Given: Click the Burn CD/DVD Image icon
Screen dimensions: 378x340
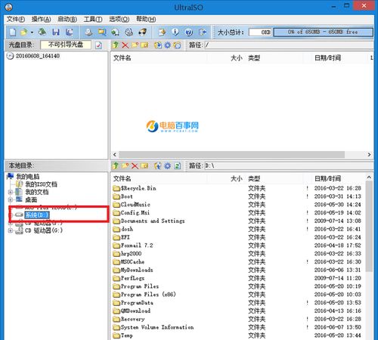Looking at the screenshot, I should coord(143,32).
